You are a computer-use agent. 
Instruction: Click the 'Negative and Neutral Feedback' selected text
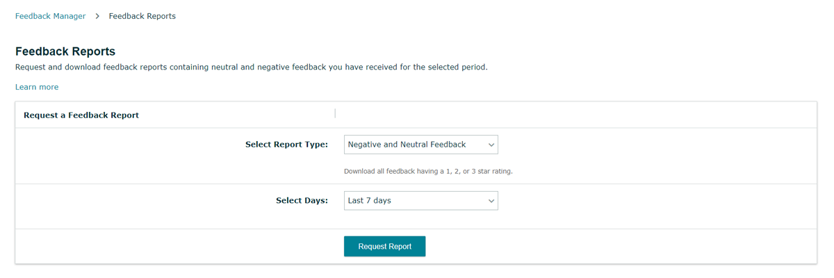tap(407, 145)
